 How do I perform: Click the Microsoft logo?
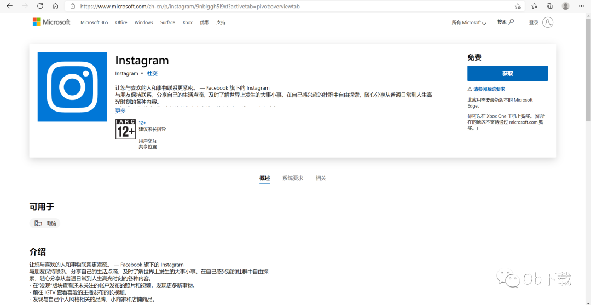[51, 22]
